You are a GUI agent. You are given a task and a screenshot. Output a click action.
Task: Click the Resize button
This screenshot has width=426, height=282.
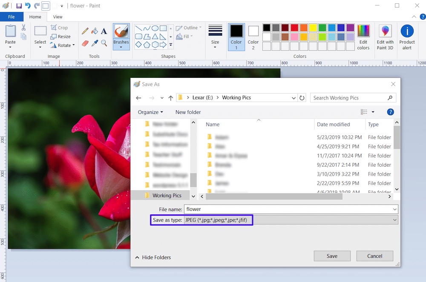60,37
